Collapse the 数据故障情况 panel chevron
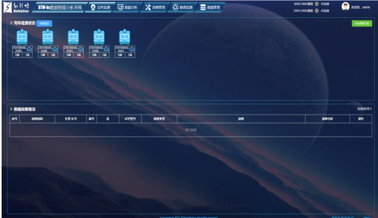The width and height of the screenshot is (378, 218). 11,109
